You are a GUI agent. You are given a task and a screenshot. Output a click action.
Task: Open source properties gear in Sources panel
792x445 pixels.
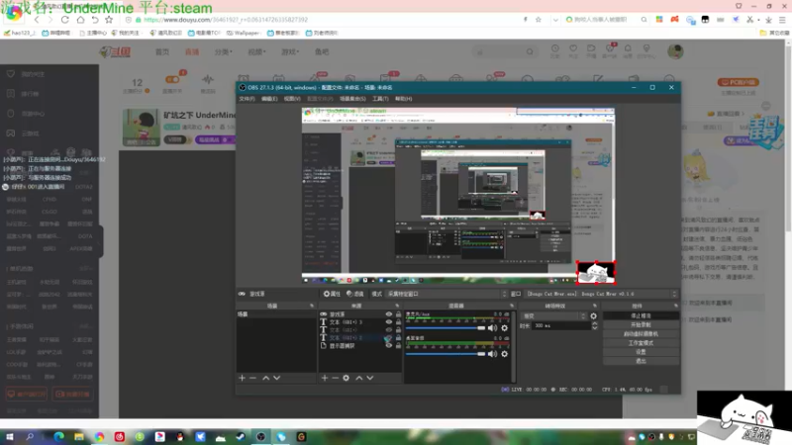coord(346,378)
